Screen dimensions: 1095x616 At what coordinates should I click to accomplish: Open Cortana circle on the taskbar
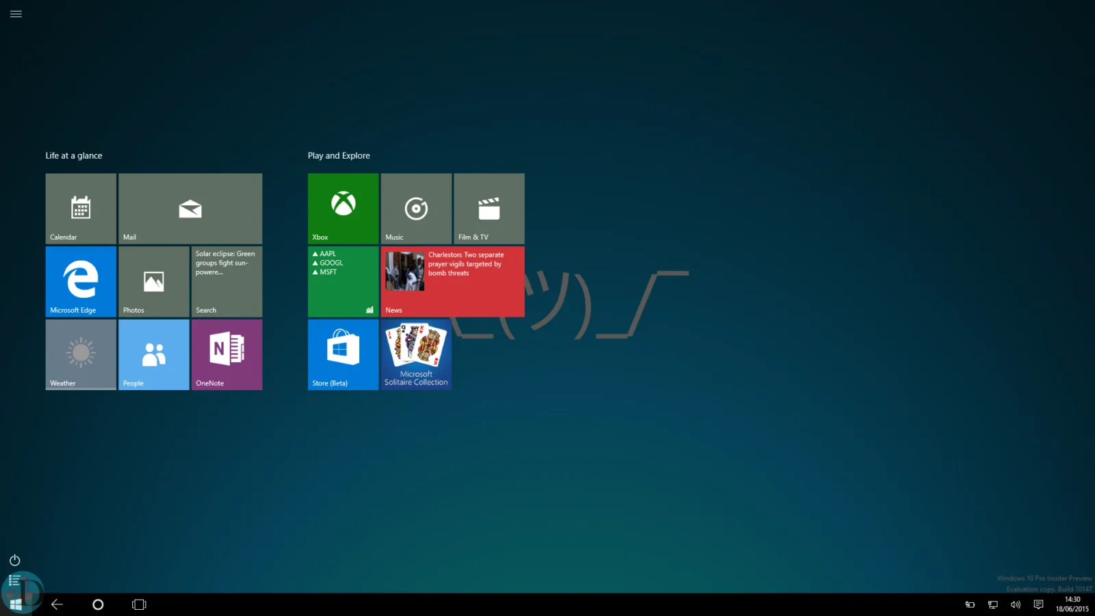(98, 604)
